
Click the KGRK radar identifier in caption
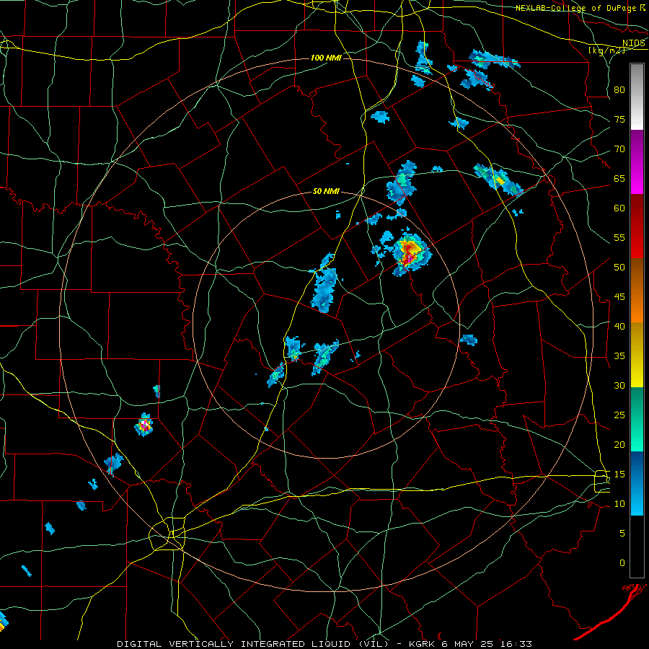click(x=421, y=644)
